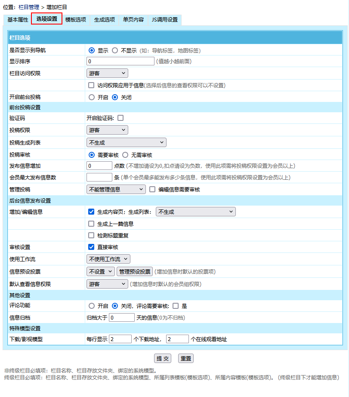Viewport: 349px width, 397px height.
Task: Switch to the 基本属性 tab
Action: [x=18, y=20]
